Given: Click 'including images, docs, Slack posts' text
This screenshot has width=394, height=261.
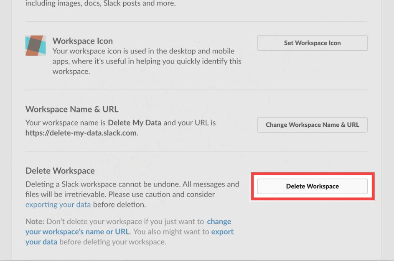Looking at the screenshot, I should click(x=84, y=3).
